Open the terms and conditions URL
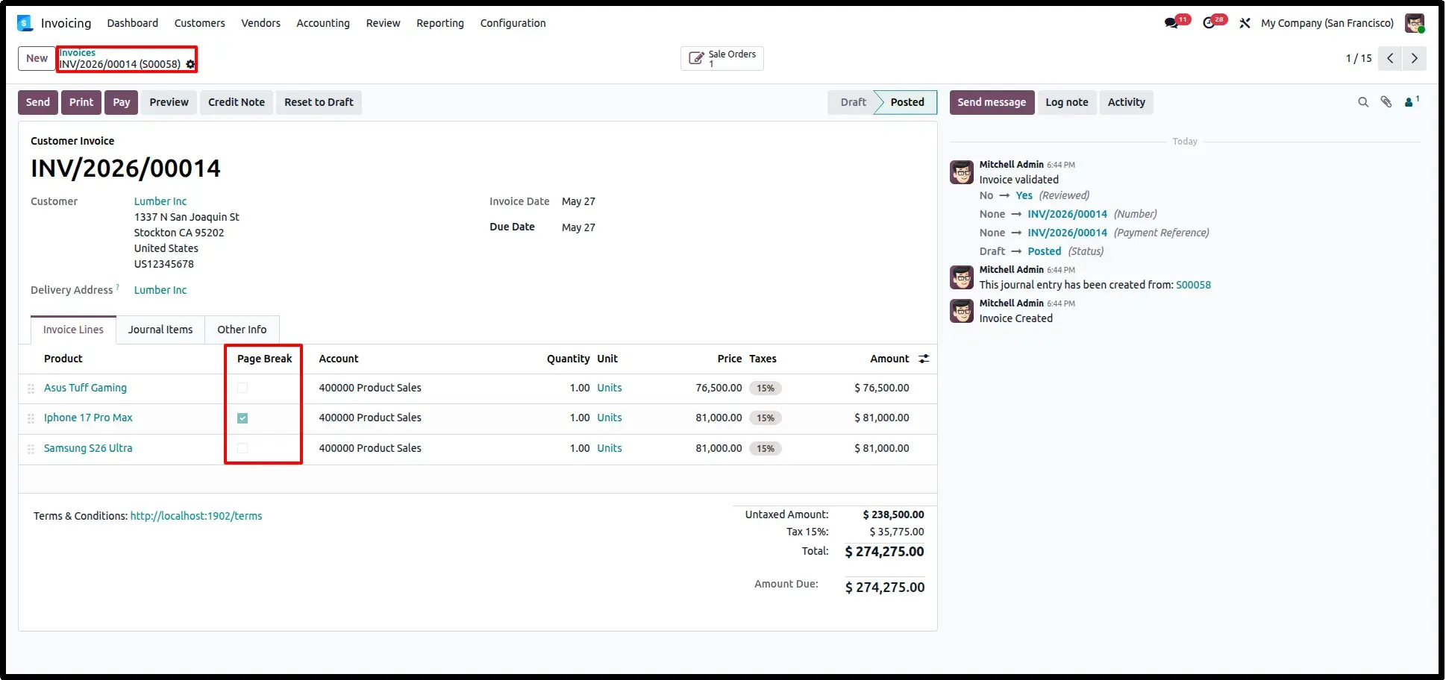The width and height of the screenshot is (1446, 680). click(x=196, y=516)
